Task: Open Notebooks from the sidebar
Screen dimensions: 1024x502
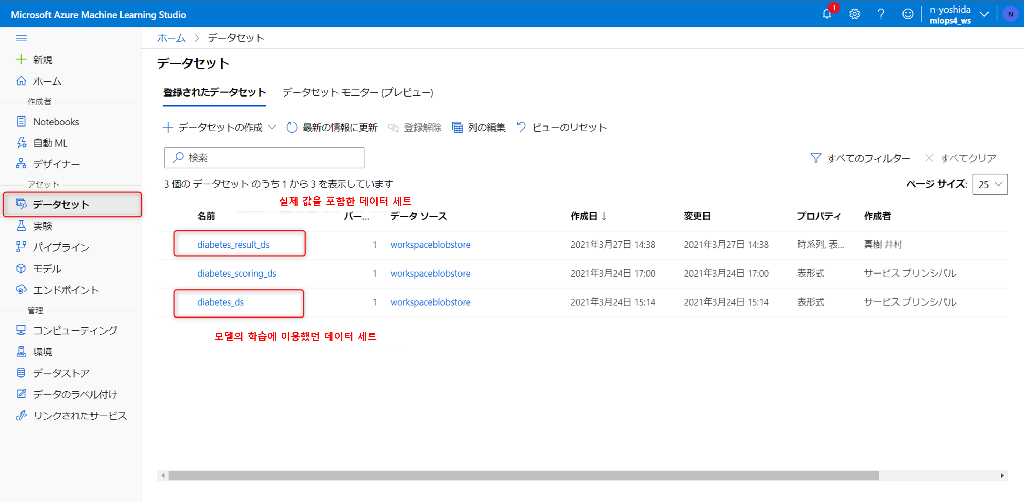Action: pos(56,122)
